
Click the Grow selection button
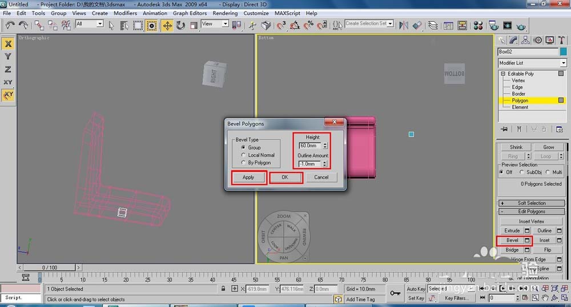[x=548, y=147]
